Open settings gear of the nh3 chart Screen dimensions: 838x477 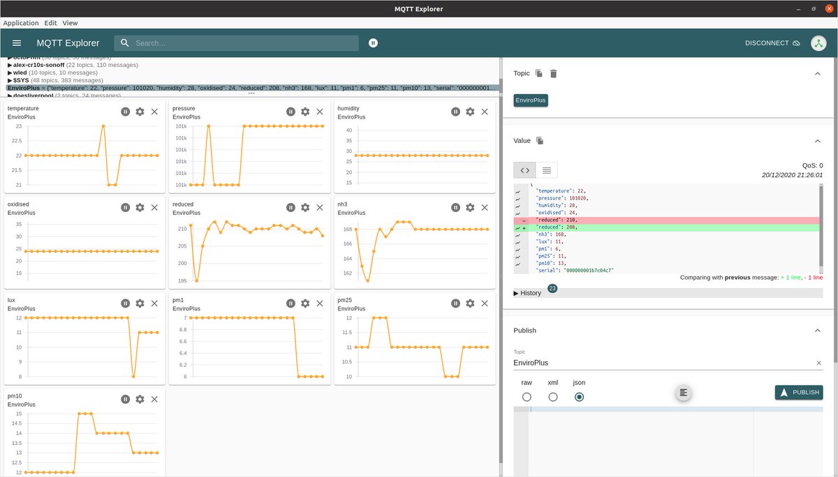pos(470,207)
